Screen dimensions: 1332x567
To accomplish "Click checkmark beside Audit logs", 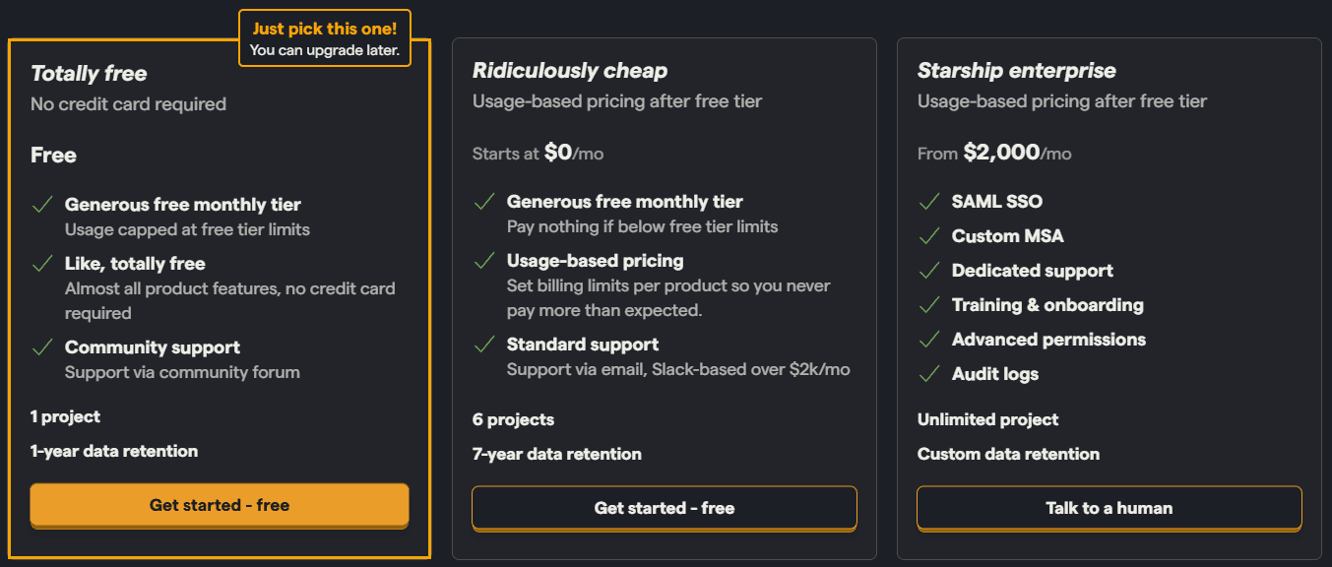I will click(x=928, y=374).
